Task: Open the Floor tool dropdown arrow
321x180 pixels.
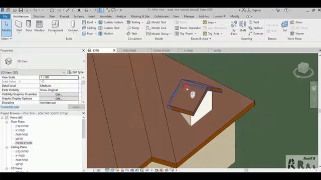Action: 96,33
